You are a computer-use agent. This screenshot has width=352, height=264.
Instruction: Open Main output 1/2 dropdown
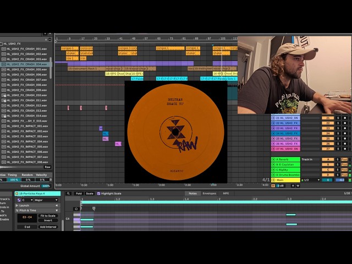coord(311,180)
